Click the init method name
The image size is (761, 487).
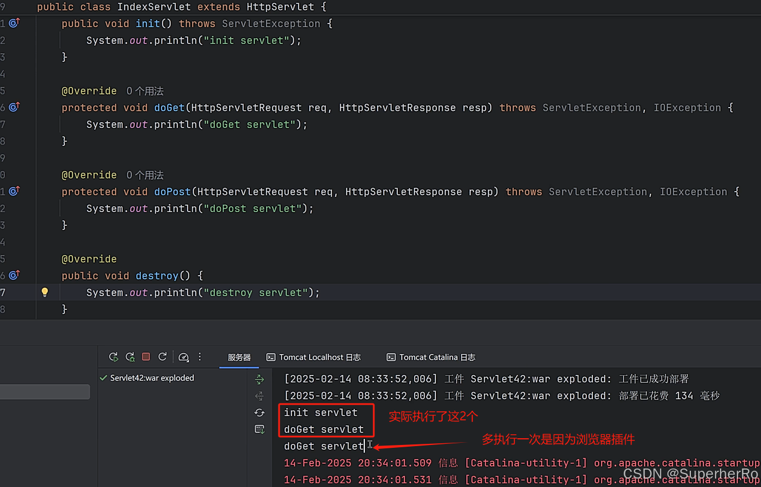point(148,24)
